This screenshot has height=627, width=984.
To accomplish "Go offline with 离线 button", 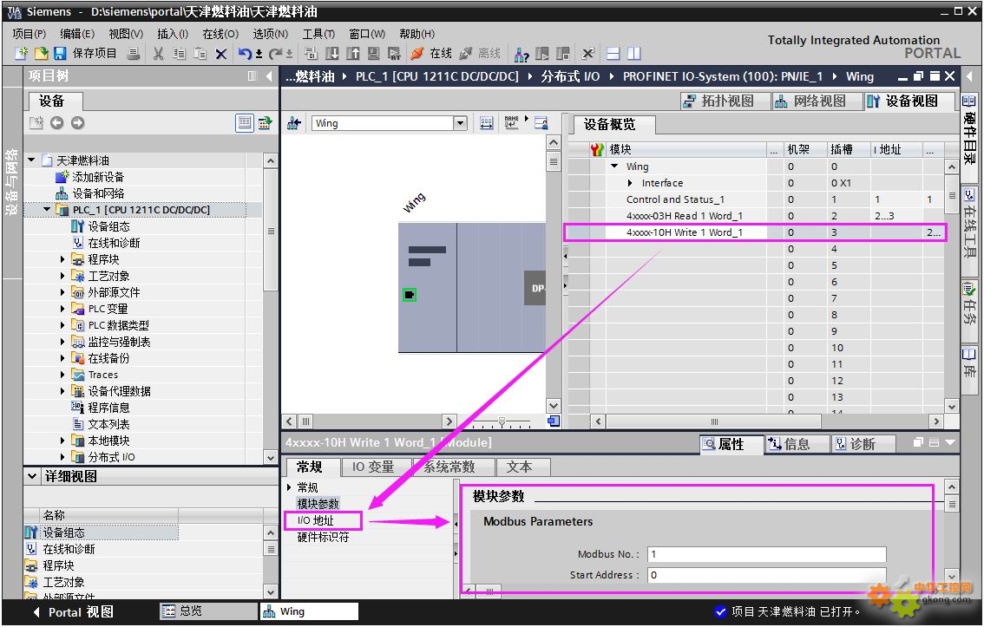I will pos(480,54).
